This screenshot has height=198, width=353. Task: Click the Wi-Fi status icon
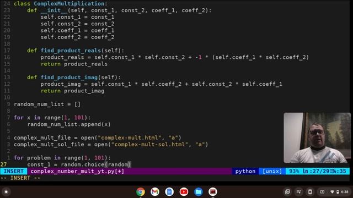click(x=332, y=192)
